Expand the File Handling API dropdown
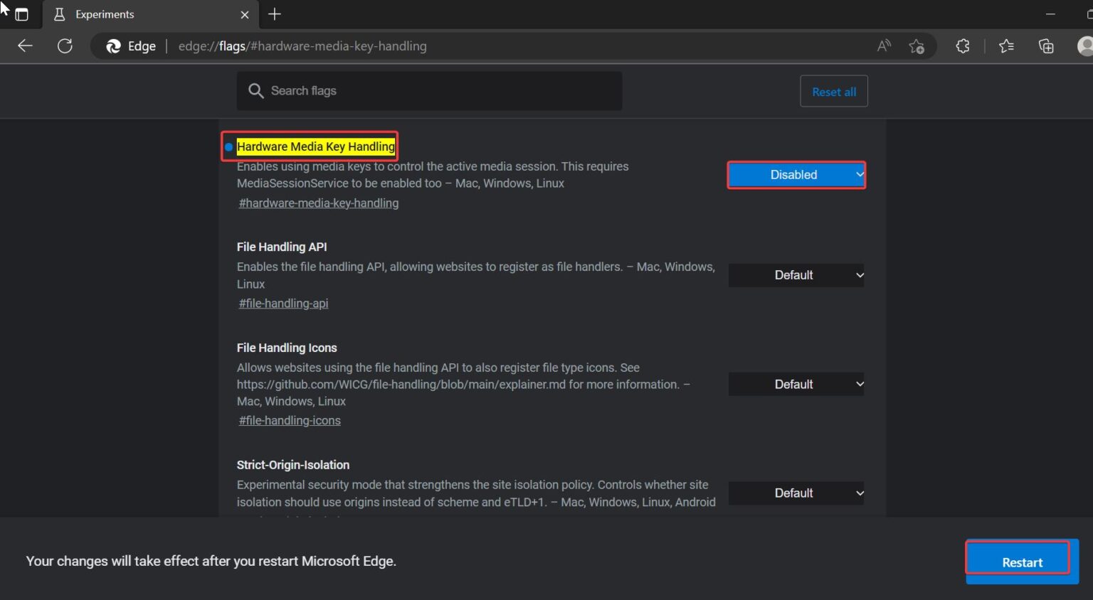The width and height of the screenshot is (1093, 600). click(796, 275)
